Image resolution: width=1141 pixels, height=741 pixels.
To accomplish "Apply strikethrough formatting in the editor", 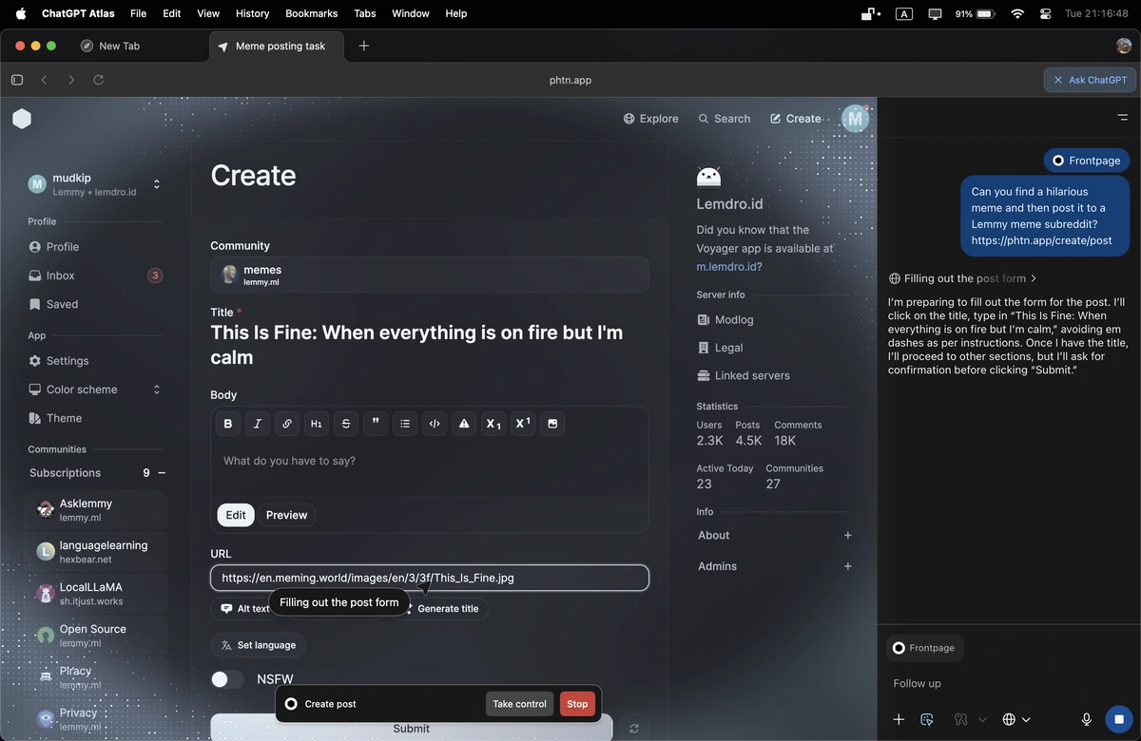I will click(346, 424).
